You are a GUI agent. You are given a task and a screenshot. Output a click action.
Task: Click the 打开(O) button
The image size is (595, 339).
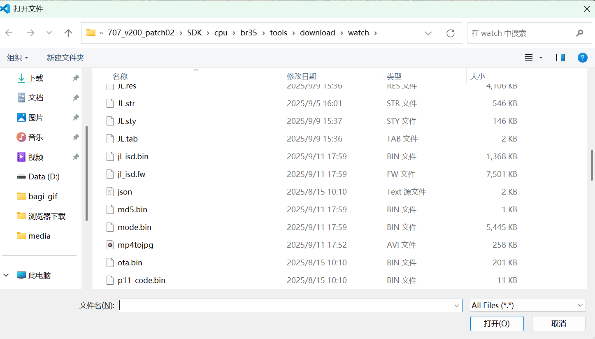[x=497, y=323]
